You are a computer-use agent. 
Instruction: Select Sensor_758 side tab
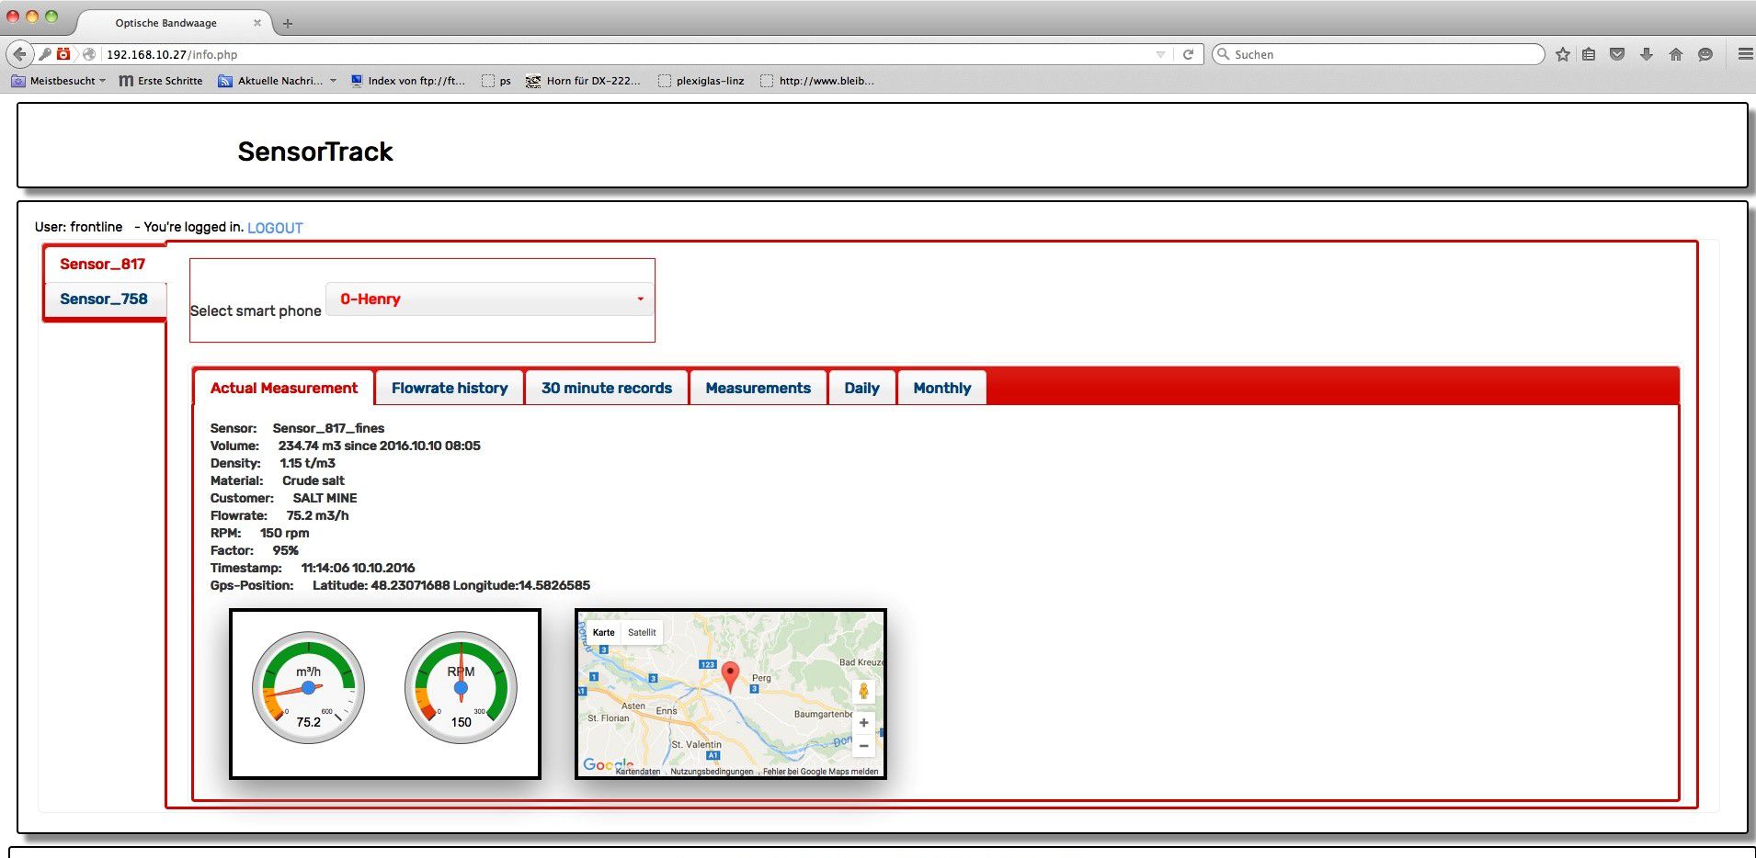(x=104, y=299)
